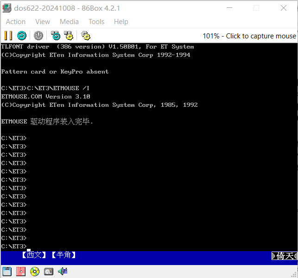Open the Media menu
Viewport: 298px width, 278px height.
click(x=69, y=22)
